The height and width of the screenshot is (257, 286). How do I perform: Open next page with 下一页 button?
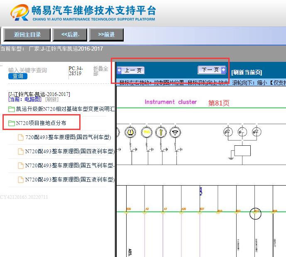tap(212, 70)
